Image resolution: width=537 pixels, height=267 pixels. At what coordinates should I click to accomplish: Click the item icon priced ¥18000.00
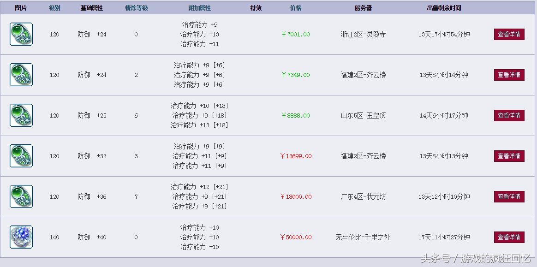point(21,196)
